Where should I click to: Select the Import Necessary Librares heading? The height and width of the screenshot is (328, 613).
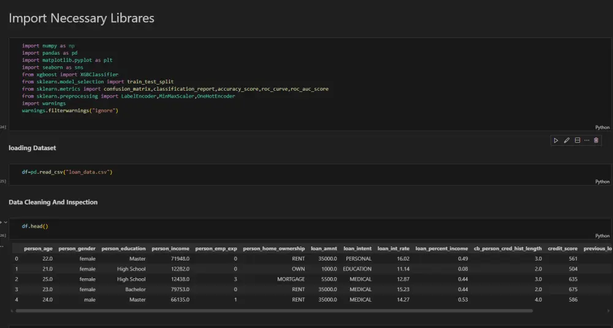click(82, 18)
